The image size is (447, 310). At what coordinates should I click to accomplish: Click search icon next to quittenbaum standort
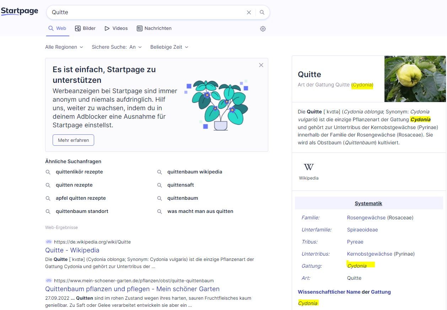48,212
